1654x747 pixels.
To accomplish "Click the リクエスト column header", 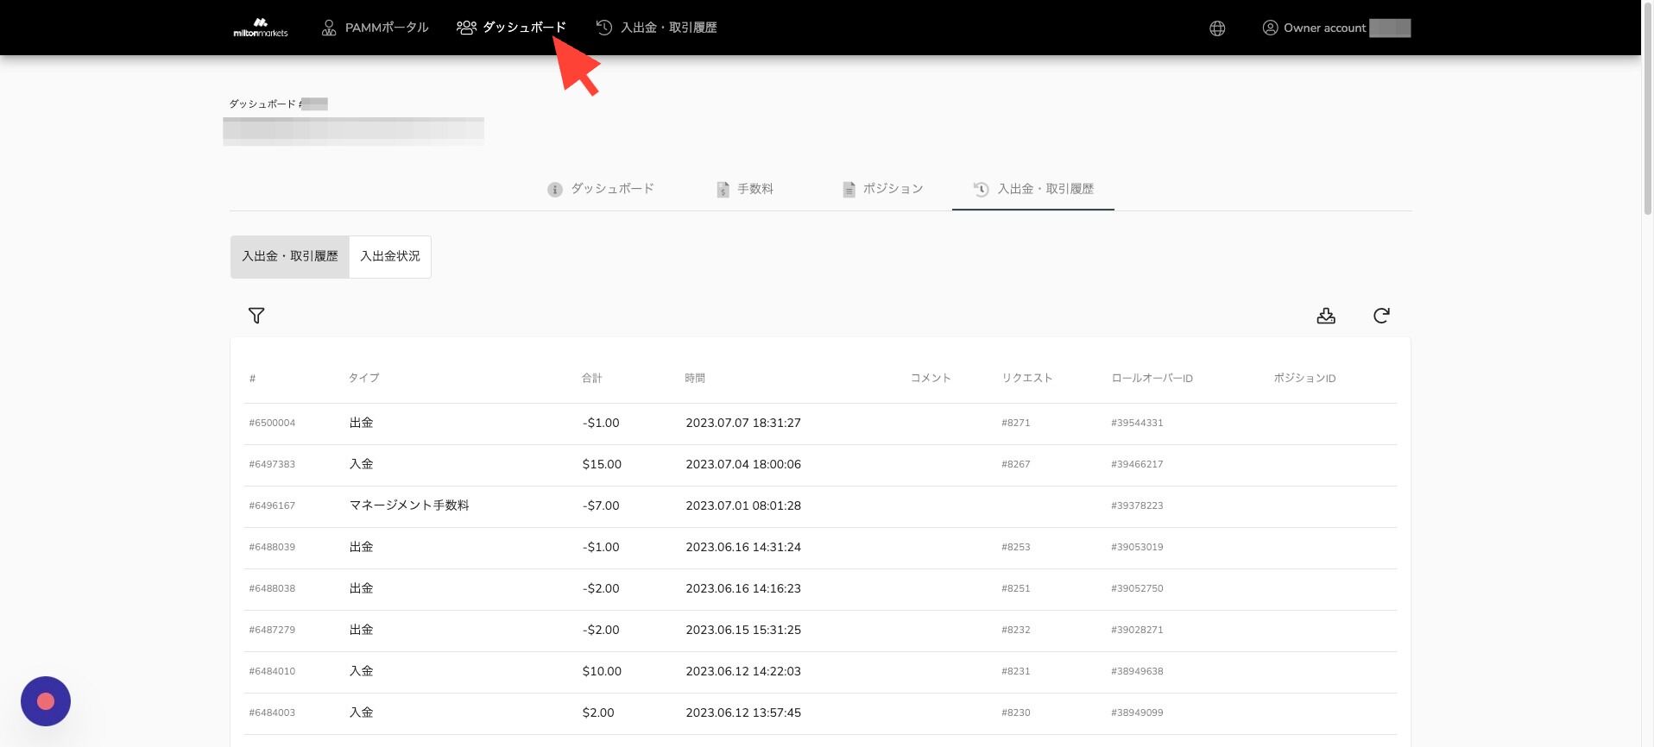I will pos(1027,378).
